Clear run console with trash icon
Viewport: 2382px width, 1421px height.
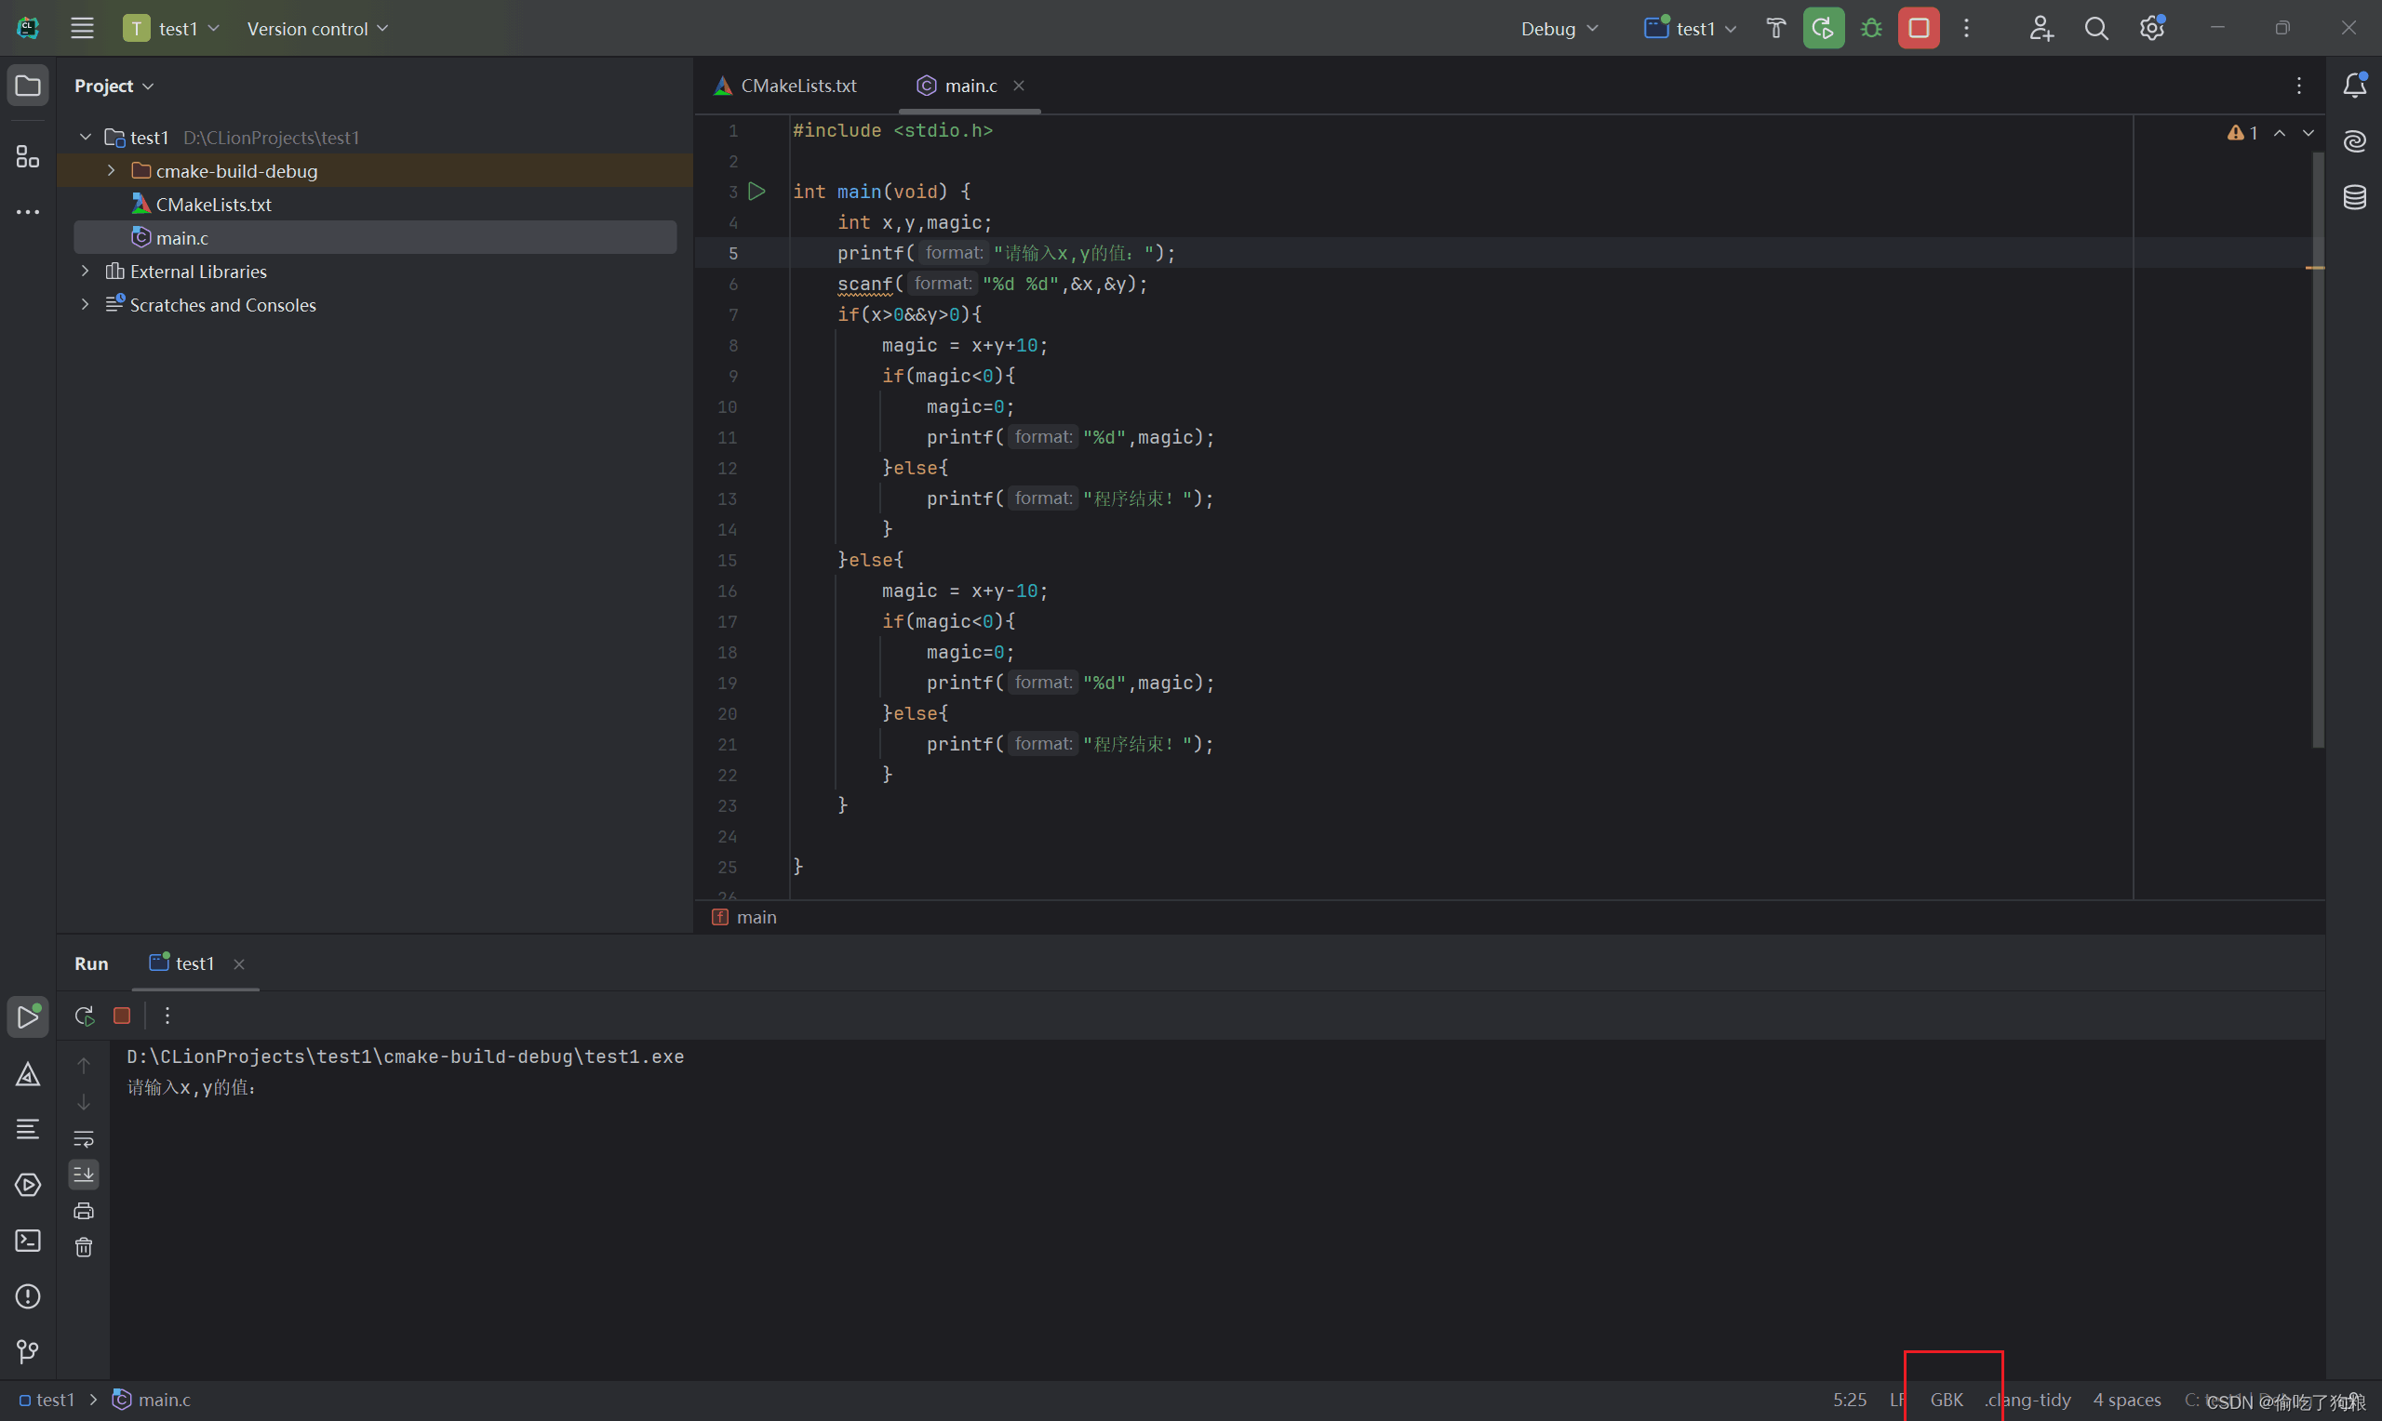(85, 1247)
